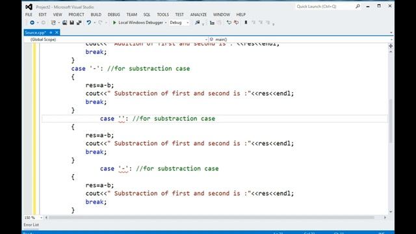Image resolution: width=416 pixels, height=234 pixels.
Task: Click the Find in Files toolbar icon
Action: pyautogui.click(x=198, y=23)
